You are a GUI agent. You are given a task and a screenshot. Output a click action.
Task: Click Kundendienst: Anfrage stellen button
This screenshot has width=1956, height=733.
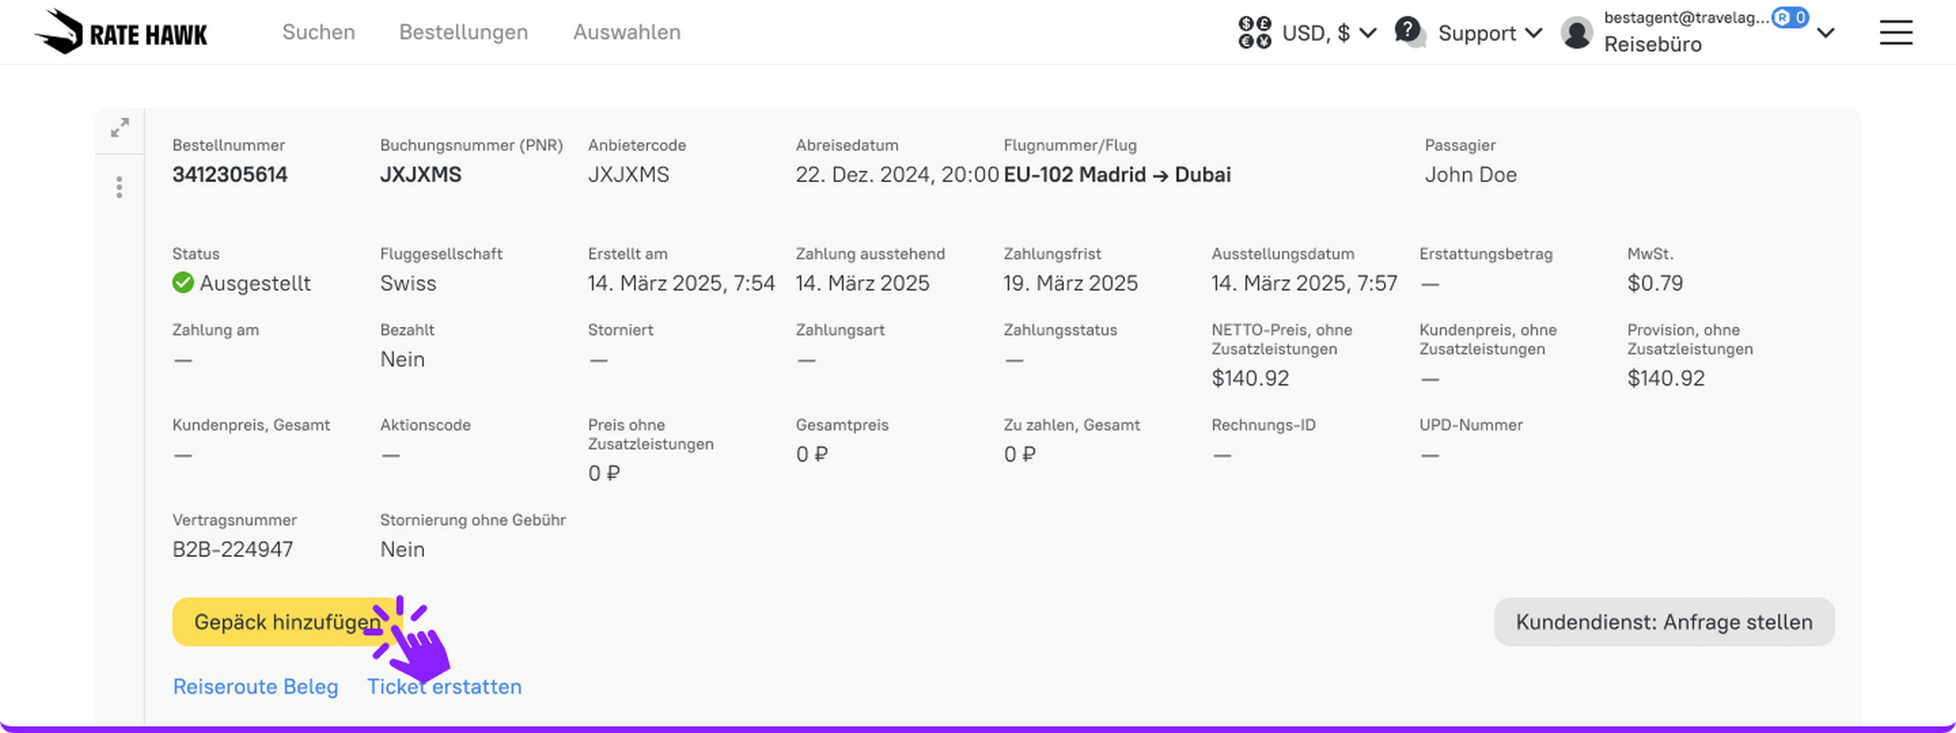[1665, 622]
